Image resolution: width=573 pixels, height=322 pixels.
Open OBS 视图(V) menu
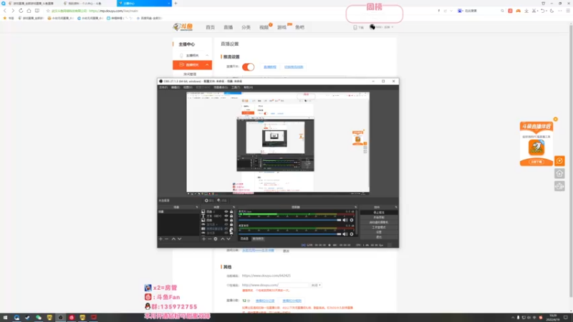point(188,87)
